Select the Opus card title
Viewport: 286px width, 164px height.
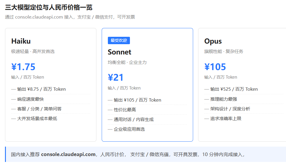point(213,41)
